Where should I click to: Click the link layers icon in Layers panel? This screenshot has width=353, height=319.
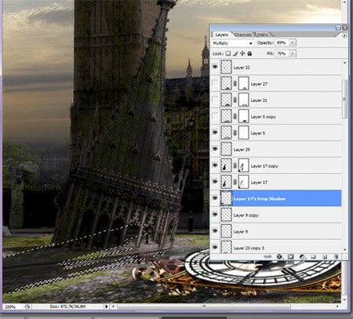pos(267,257)
